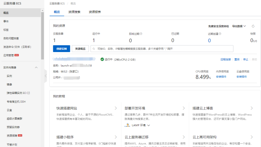Click the NEW badge beside 应用管理
This screenshot has width=261, height=147.
17,55
